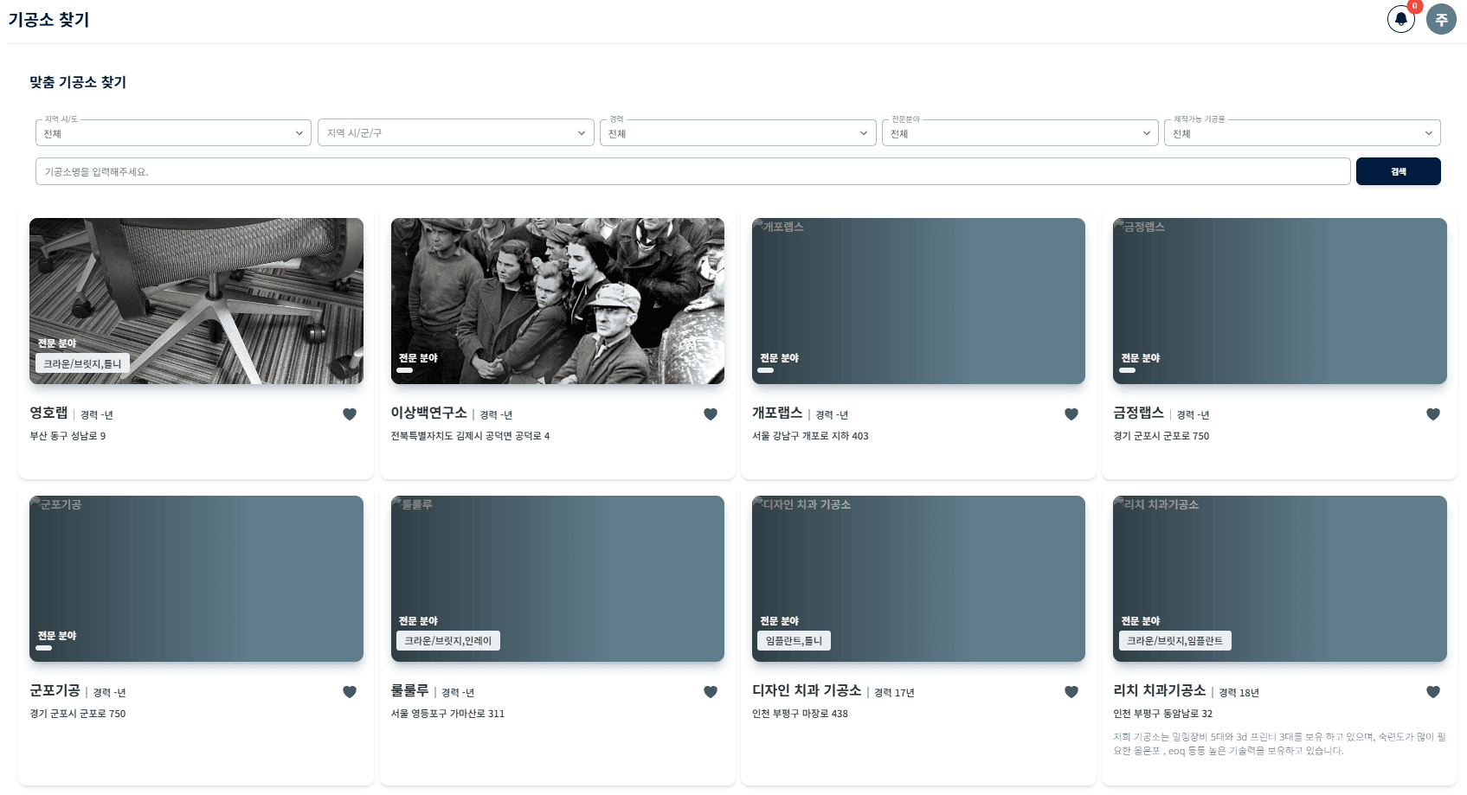
Task: Click the 크라운/브릿지,인레이 specialty tag
Action: pos(448,640)
